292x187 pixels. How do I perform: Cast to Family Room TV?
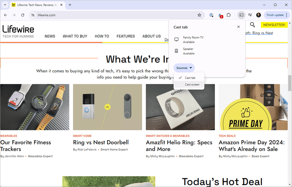(x=207, y=39)
